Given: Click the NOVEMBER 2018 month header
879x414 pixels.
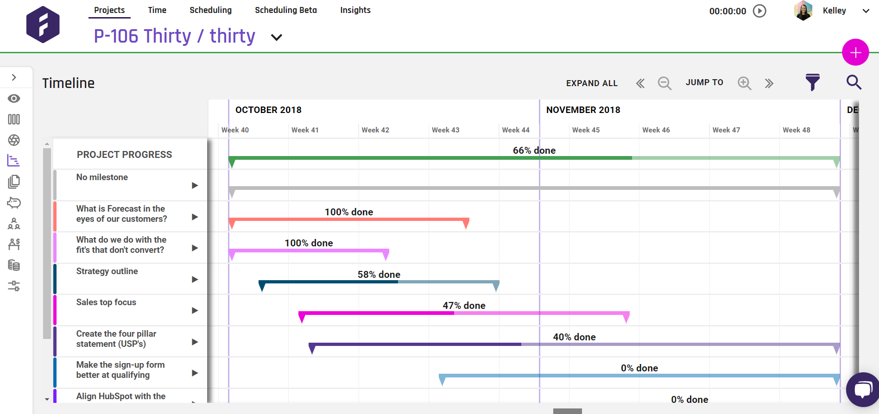Looking at the screenshot, I should coord(583,110).
